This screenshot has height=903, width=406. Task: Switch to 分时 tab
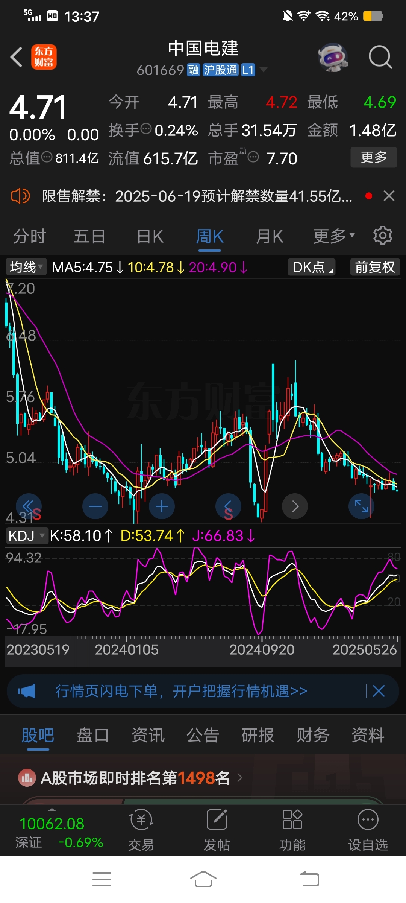pos(30,236)
